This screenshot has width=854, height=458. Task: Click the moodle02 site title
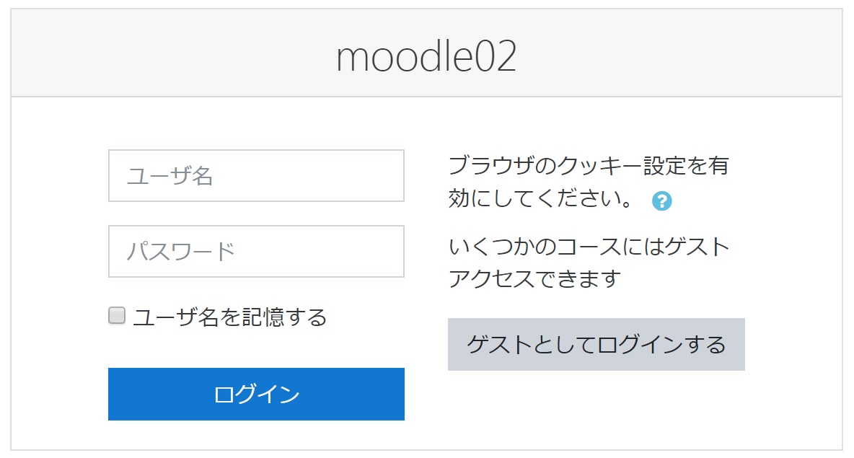[426, 56]
